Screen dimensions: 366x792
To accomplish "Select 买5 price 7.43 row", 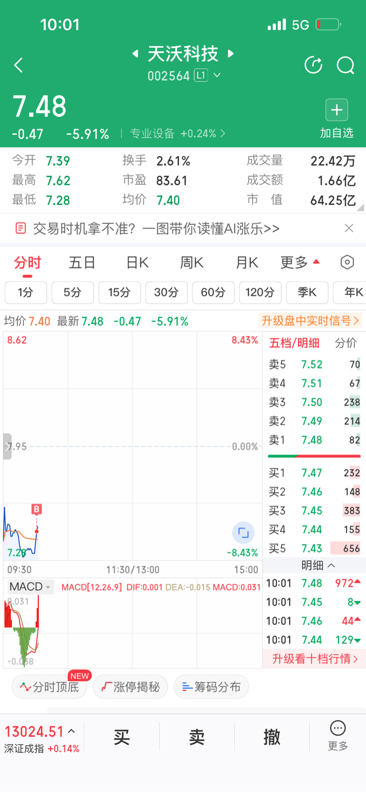I will point(315,548).
